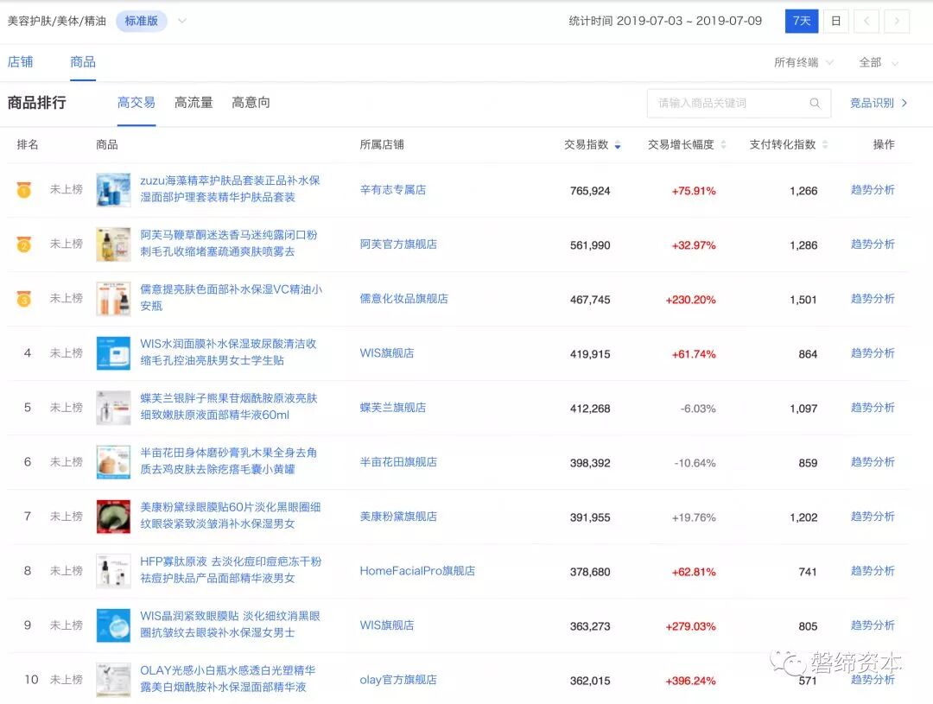Click the previous period arrow button
This screenshot has width=933, height=704.
[866, 22]
